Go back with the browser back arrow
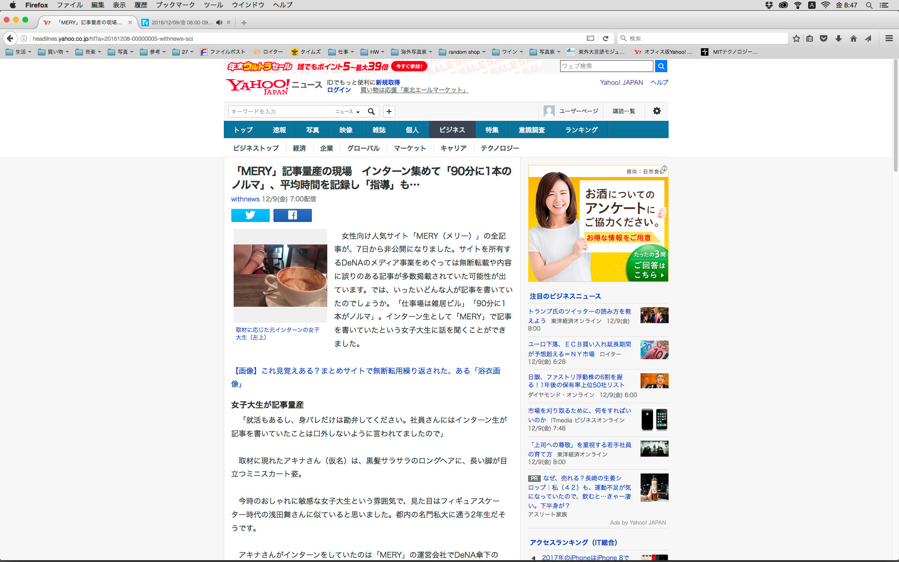The height and width of the screenshot is (562, 899). pyautogui.click(x=10, y=38)
